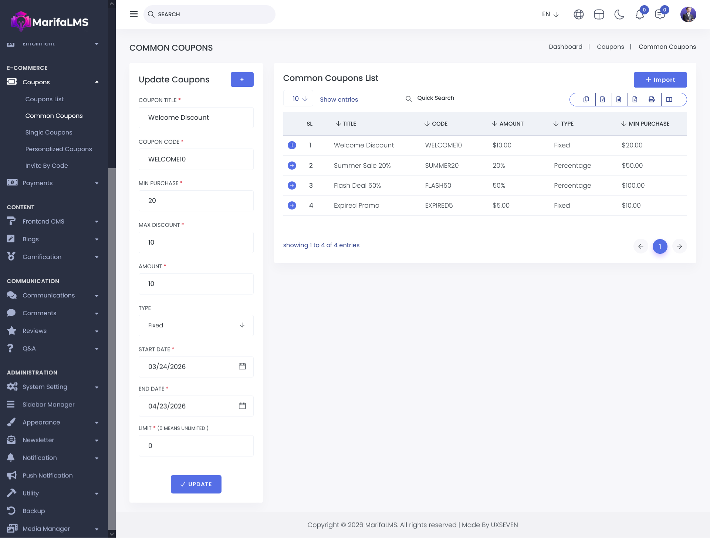Viewport: 710px width, 538px height.
Task: Export coupons list as PDF
Action: [x=635, y=99]
